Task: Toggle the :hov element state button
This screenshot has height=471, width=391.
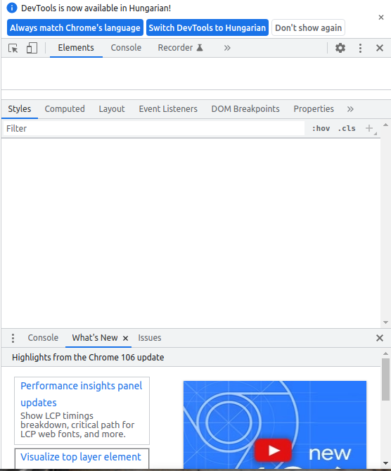Action: [x=321, y=129]
